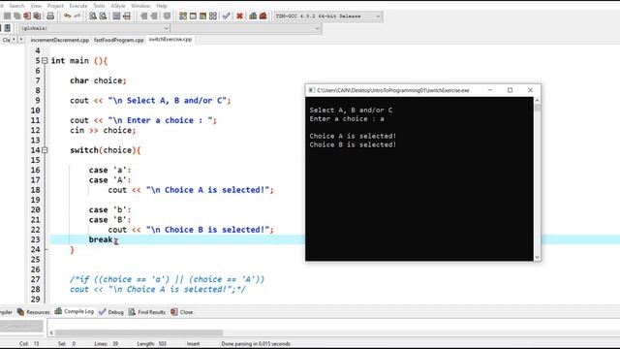Click the Profile analysis chart icon

(x=253, y=16)
